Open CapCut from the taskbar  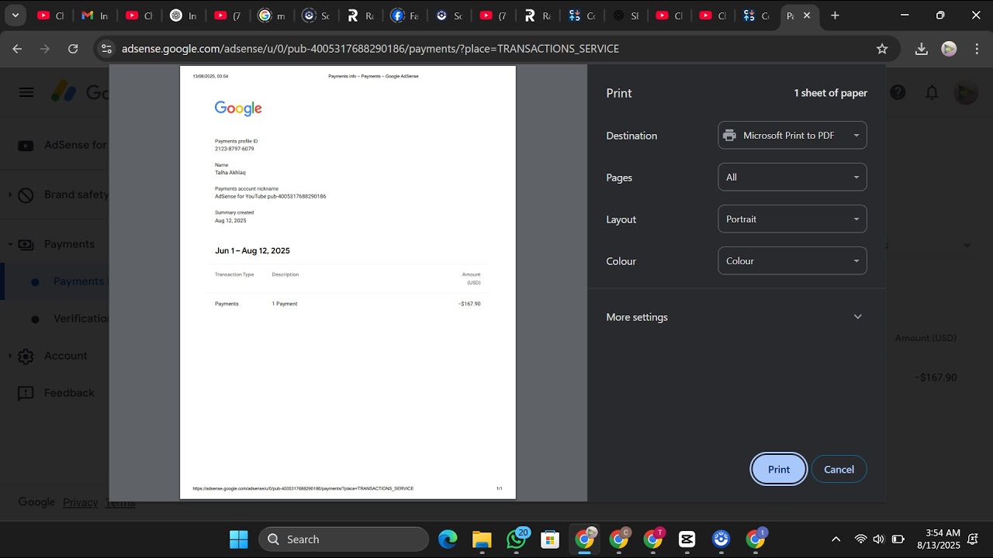click(687, 539)
